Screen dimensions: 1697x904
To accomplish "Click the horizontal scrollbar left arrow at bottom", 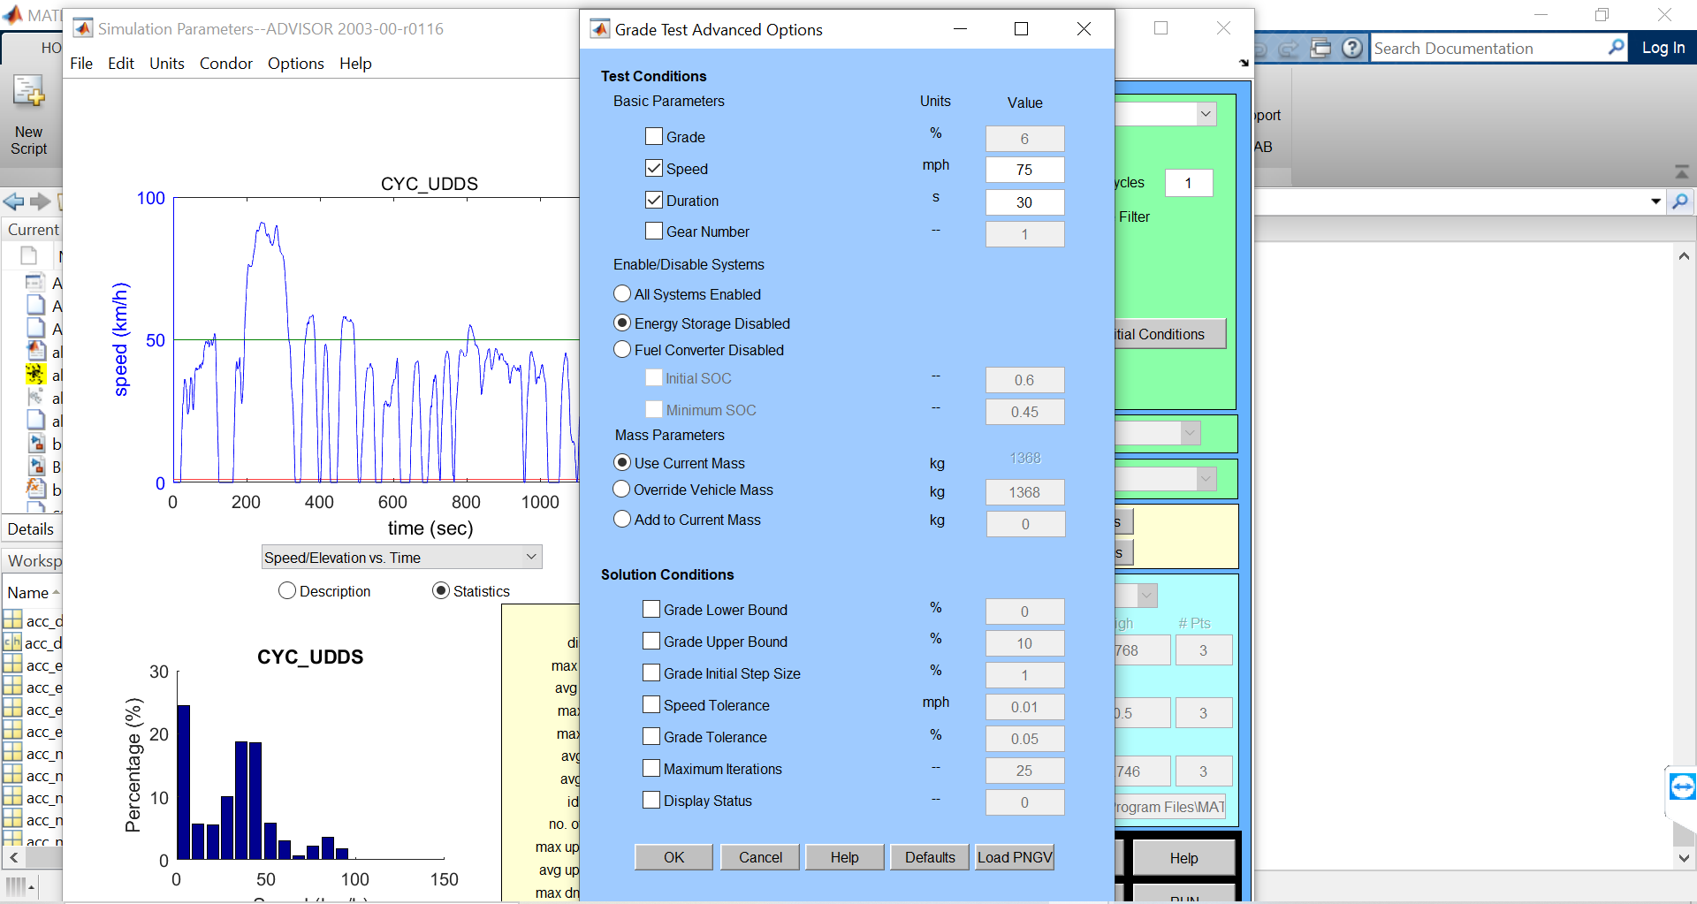I will (13, 857).
